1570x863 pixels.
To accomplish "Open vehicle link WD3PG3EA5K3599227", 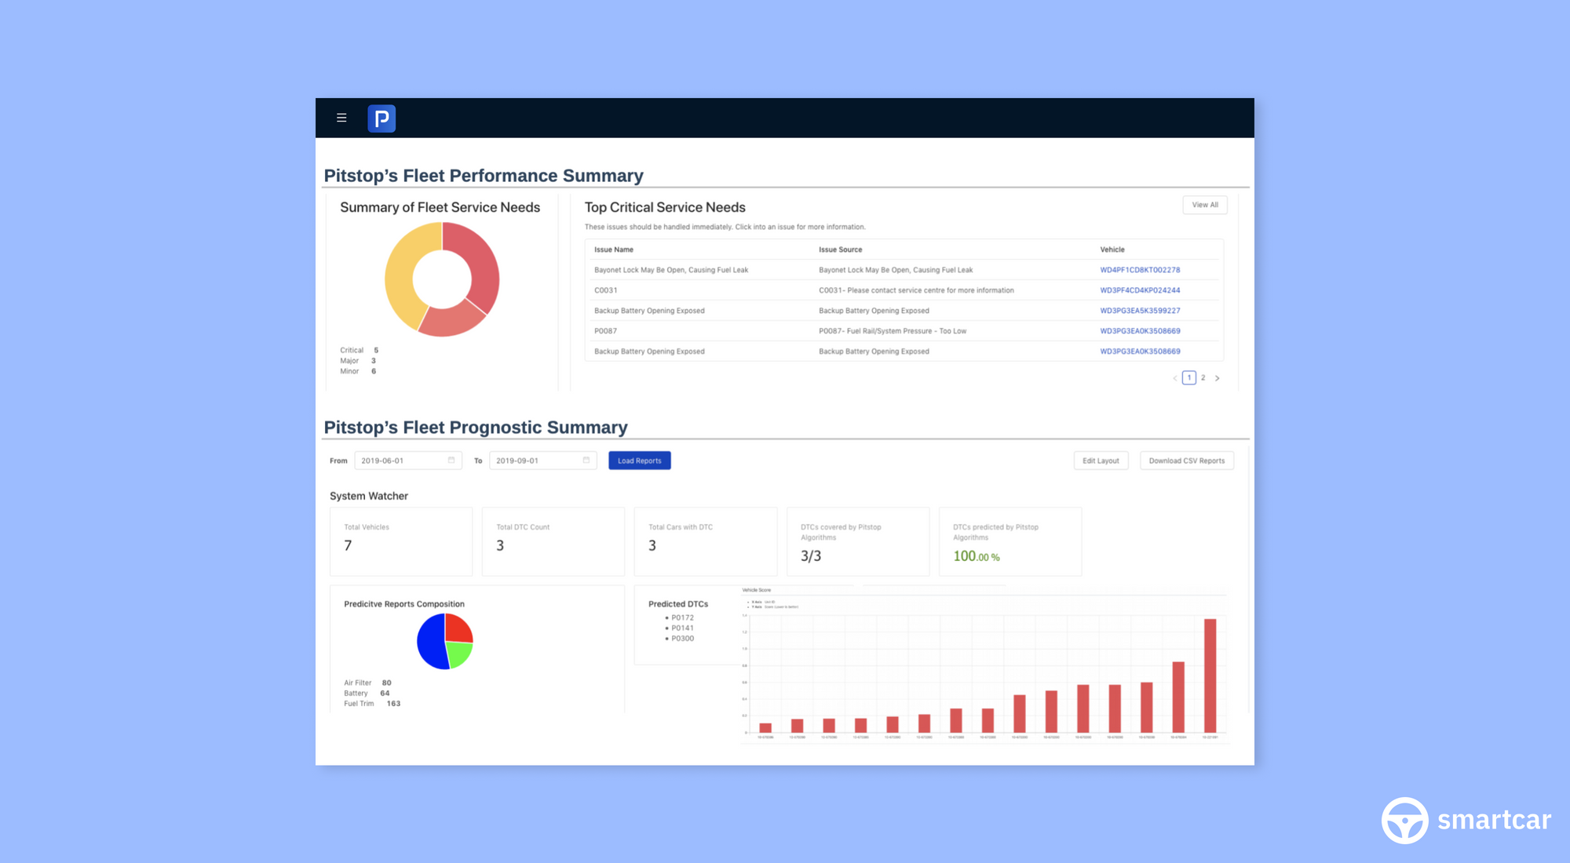I will click(x=1140, y=311).
